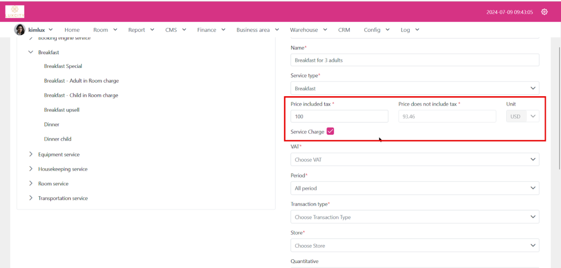Expand the Transportation service category

(x=31, y=198)
